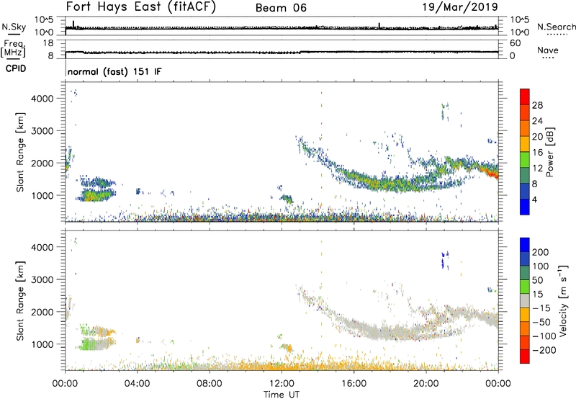576x399 pixels.
Task: Click the N.Search legend label
Action: (557, 27)
